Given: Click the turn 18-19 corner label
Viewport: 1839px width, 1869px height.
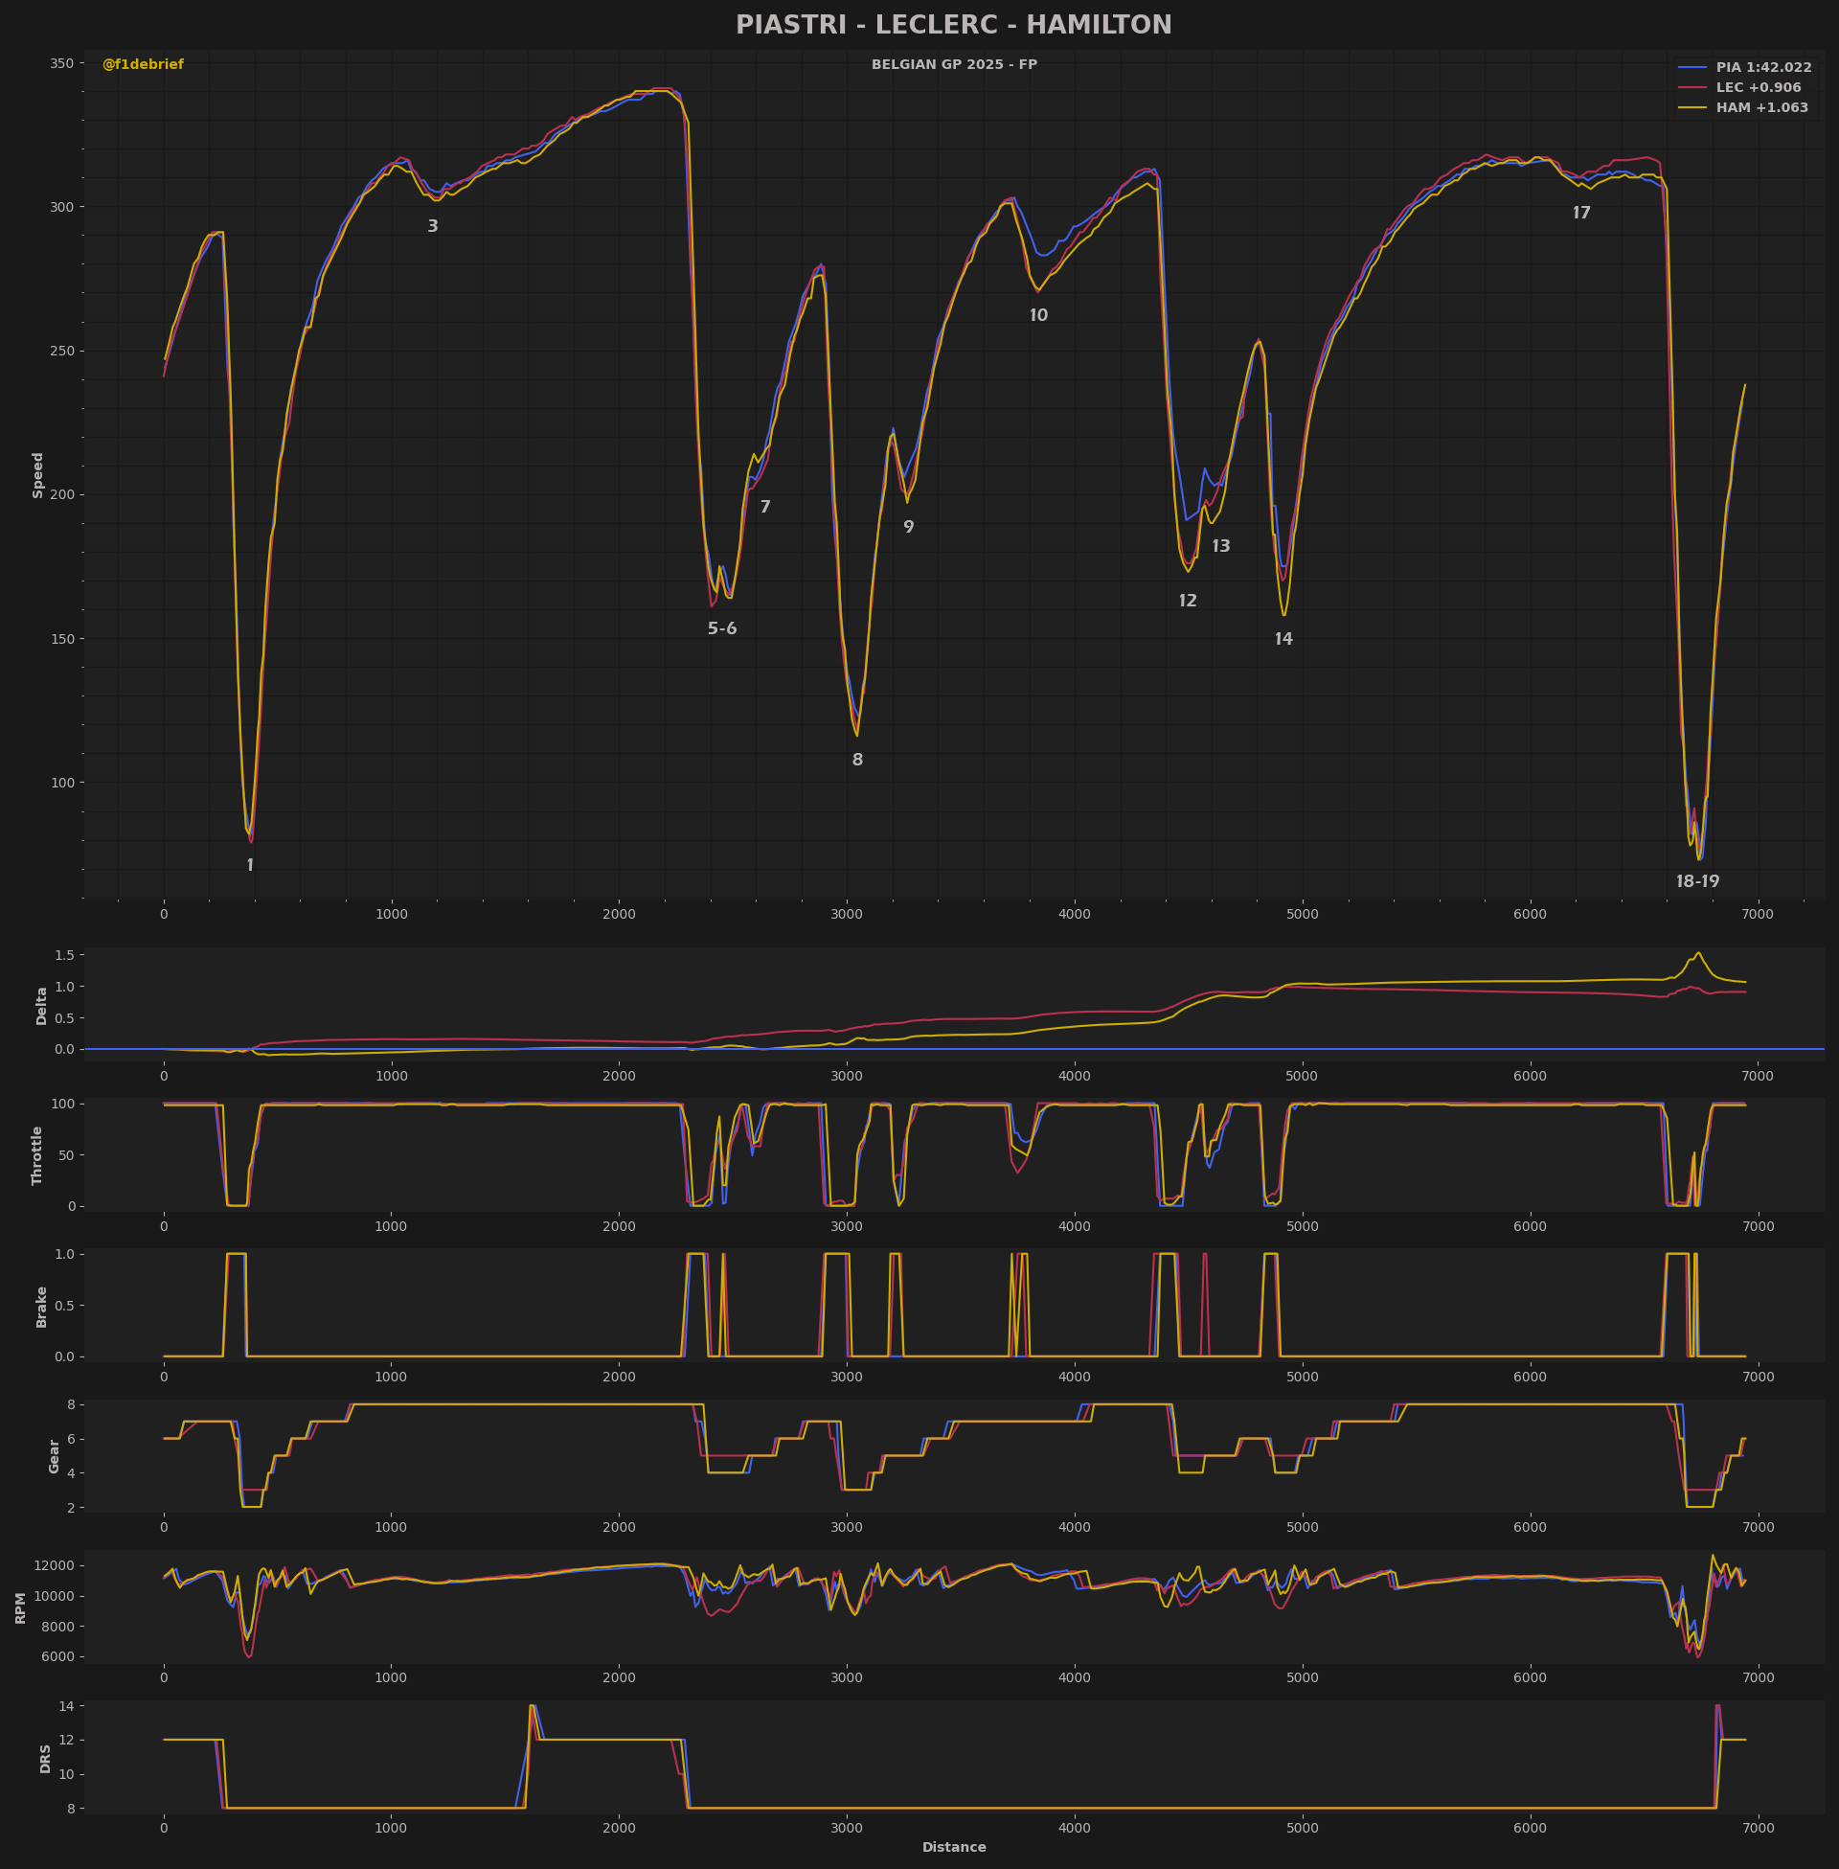Looking at the screenshot, I should [x=1697, y=882].
